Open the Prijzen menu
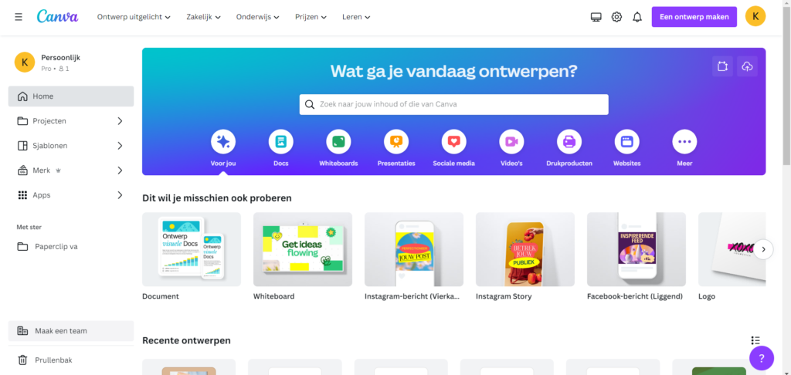The width and height of the screenshot is (791, 375). 311,17
